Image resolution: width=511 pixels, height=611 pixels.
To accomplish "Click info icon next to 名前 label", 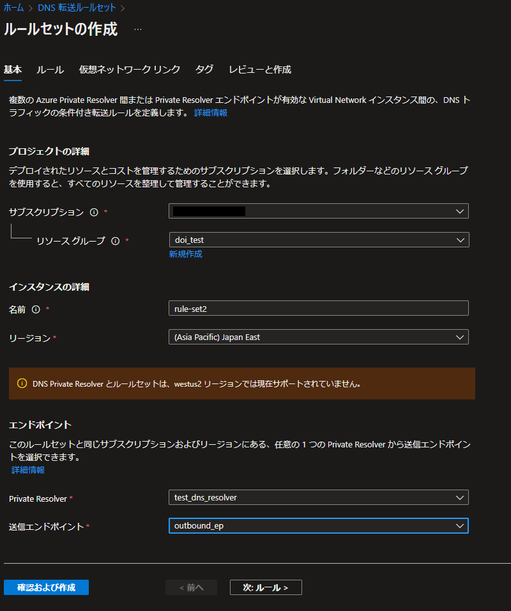I will pyautogui.click(x=36, y=309).
